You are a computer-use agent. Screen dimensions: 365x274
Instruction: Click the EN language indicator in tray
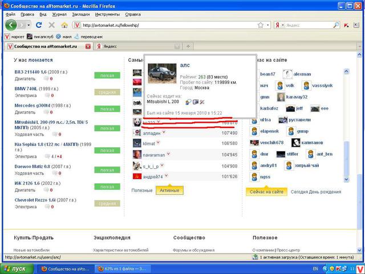coord(315,269)
